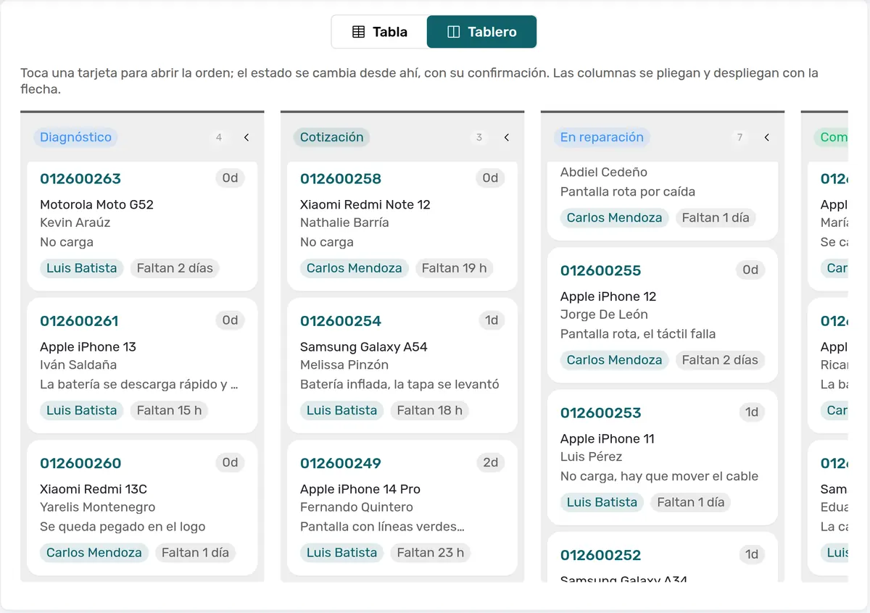
Task: Click the count badge 7 in En reparación header
Action: point(739,137)
